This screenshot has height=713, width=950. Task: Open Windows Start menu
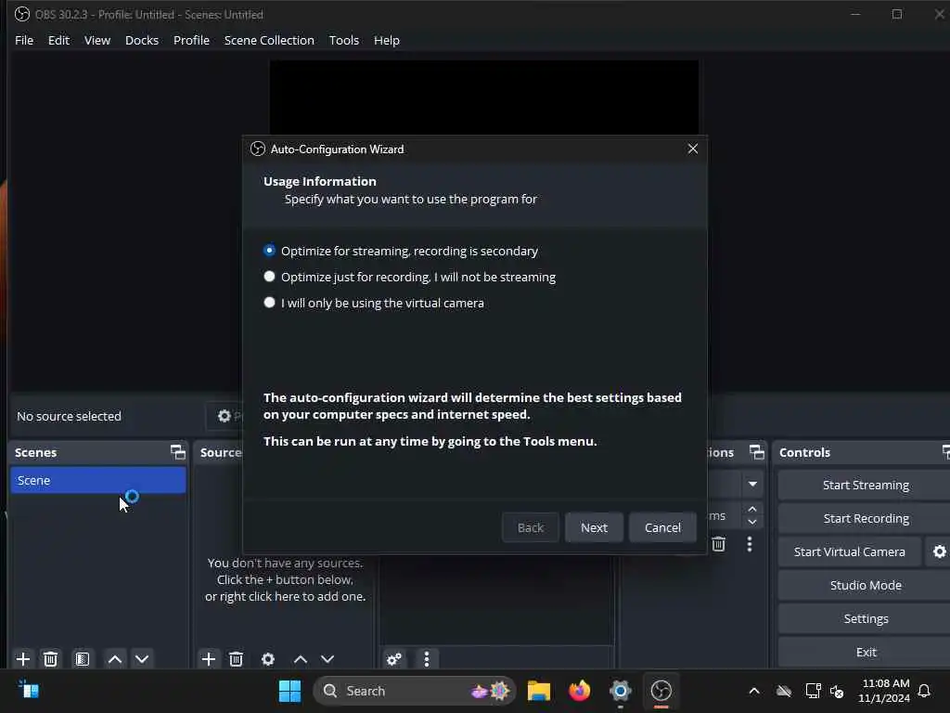point(289,691)
